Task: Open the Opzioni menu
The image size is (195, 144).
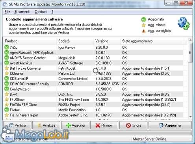Action: coord(41,12)
